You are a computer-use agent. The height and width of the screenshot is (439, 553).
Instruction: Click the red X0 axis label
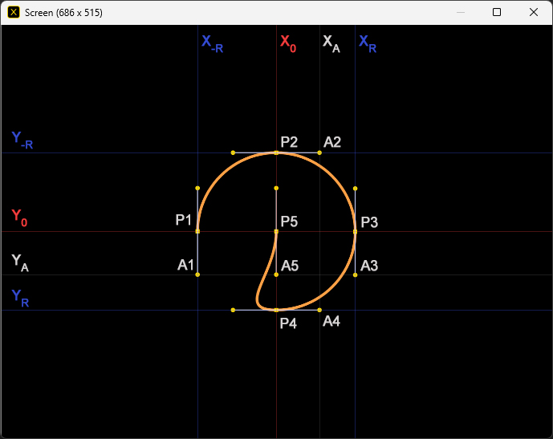pyautogui.click(x=287, y=43)
